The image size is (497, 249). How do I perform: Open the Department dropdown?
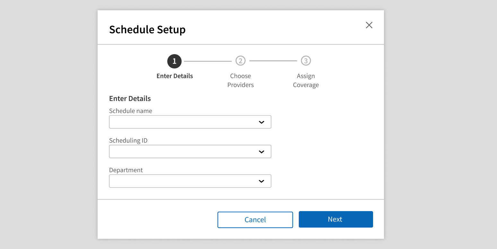[x=190, y=181]
